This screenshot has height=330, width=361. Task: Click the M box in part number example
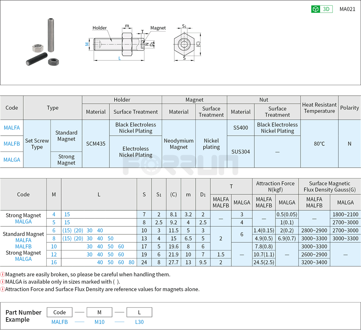click(99, 312)
